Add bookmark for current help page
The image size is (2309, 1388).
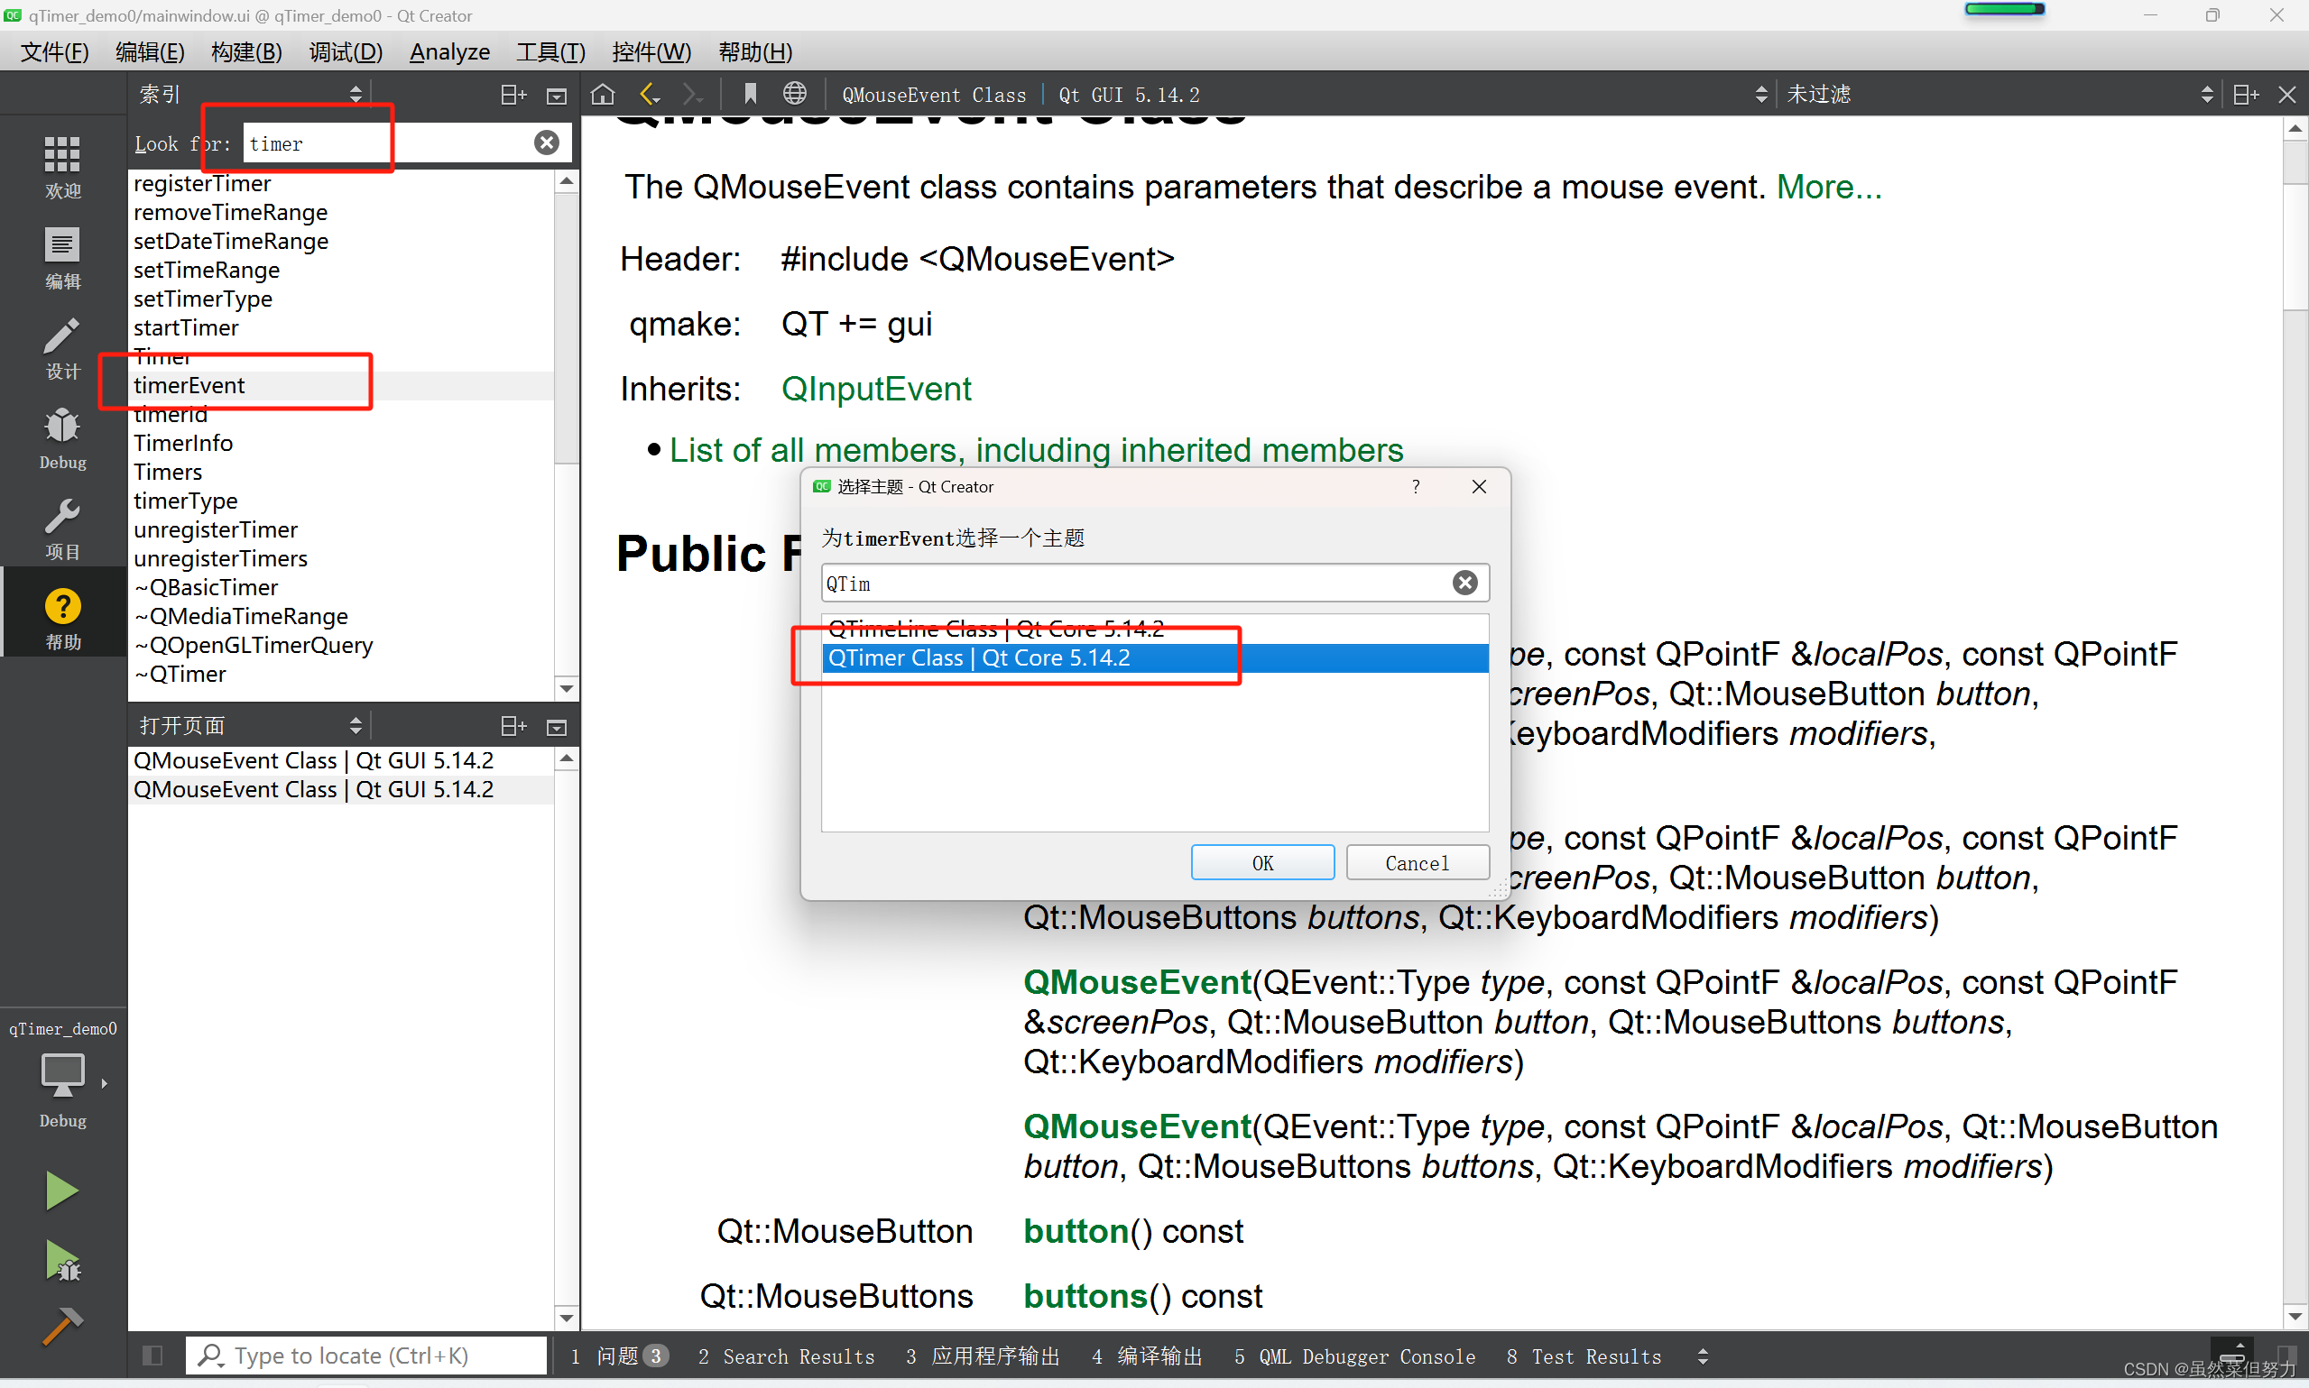[x=750, y=95]
